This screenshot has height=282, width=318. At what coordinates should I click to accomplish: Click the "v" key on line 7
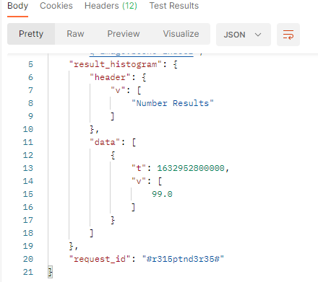[118, 90]
